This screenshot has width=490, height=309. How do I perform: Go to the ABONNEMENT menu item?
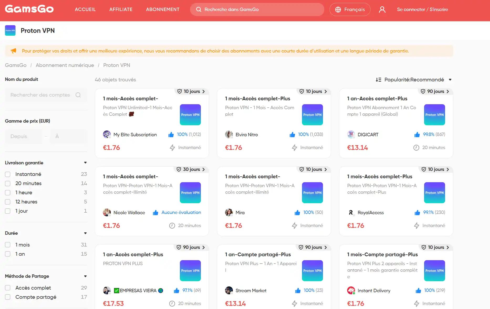click(x=163, y=9)
